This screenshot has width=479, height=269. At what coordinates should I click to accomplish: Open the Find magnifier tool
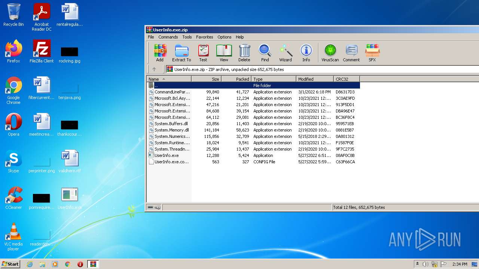coord(265,53)
